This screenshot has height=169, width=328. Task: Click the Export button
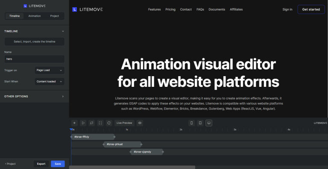[x=41, y=164]
